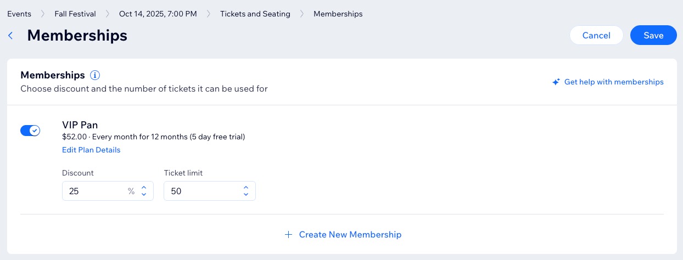This screenshot has width=683, height=260.
Task: Click the sparkle icon for memberships help
Action: click(x=556, y=82)
